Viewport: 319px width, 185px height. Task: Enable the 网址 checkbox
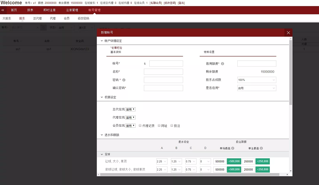click(159, 125)
